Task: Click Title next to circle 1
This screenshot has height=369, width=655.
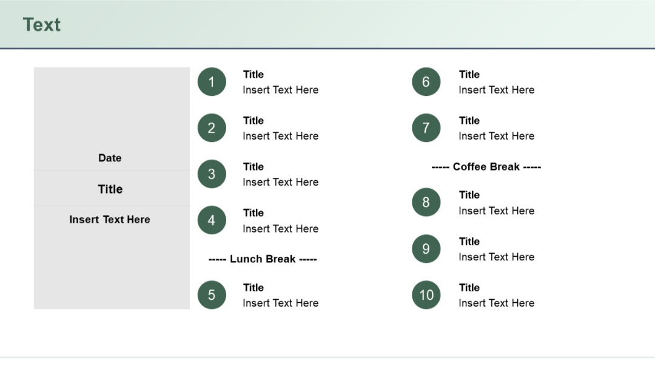Action: pos(253,74)
